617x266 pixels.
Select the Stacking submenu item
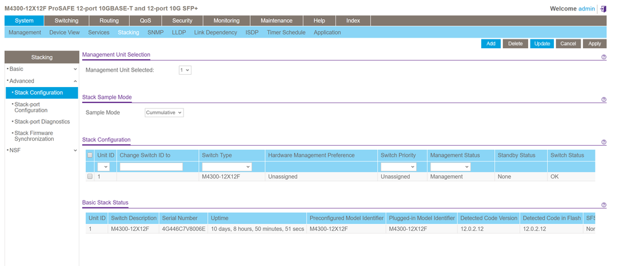pos(128,33)
